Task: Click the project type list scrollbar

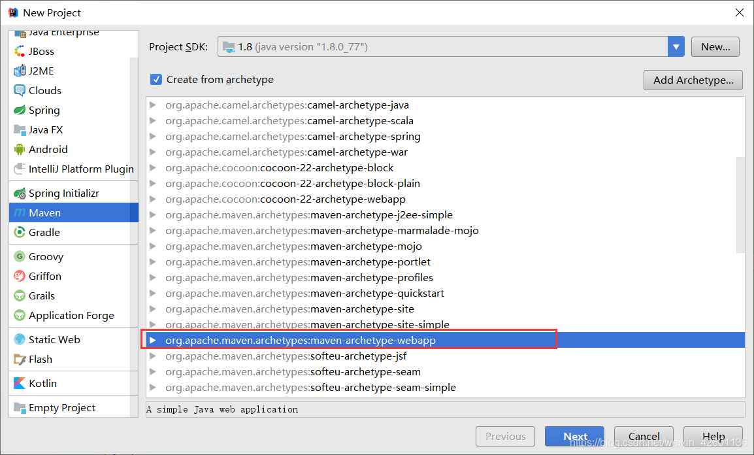Action: [134, 237]
